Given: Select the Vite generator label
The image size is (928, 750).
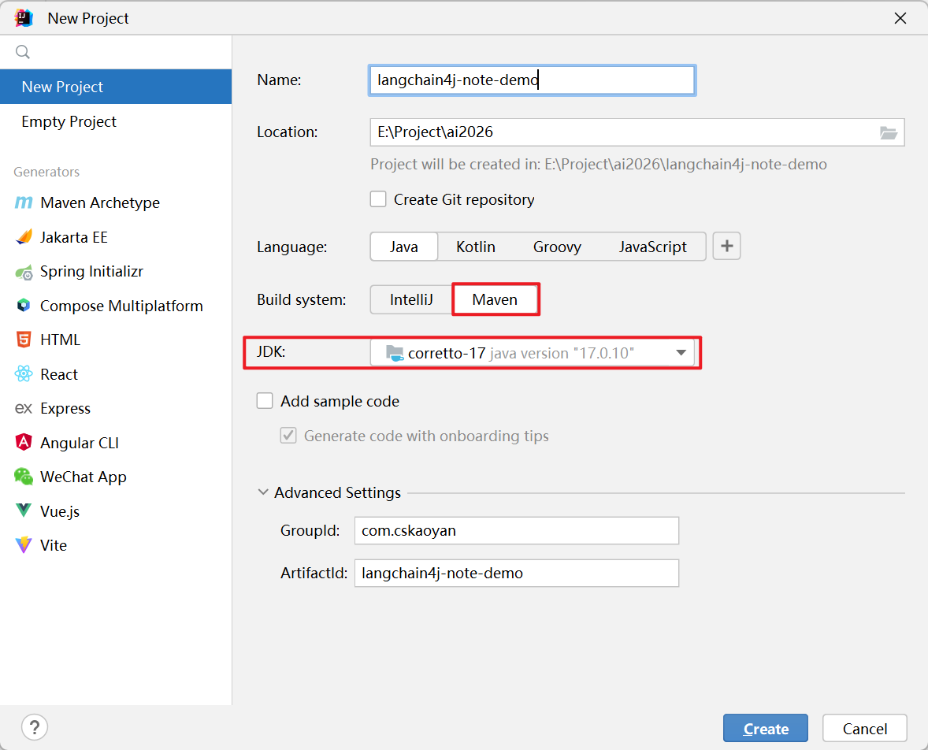Looking at the screenshot, I should point(54,545).
